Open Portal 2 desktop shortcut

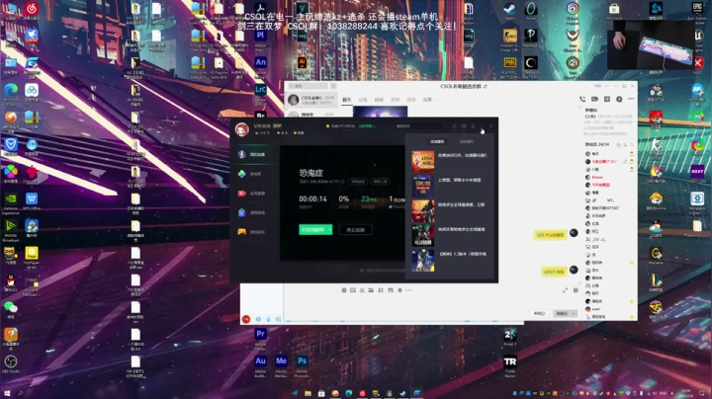[510, 338]
